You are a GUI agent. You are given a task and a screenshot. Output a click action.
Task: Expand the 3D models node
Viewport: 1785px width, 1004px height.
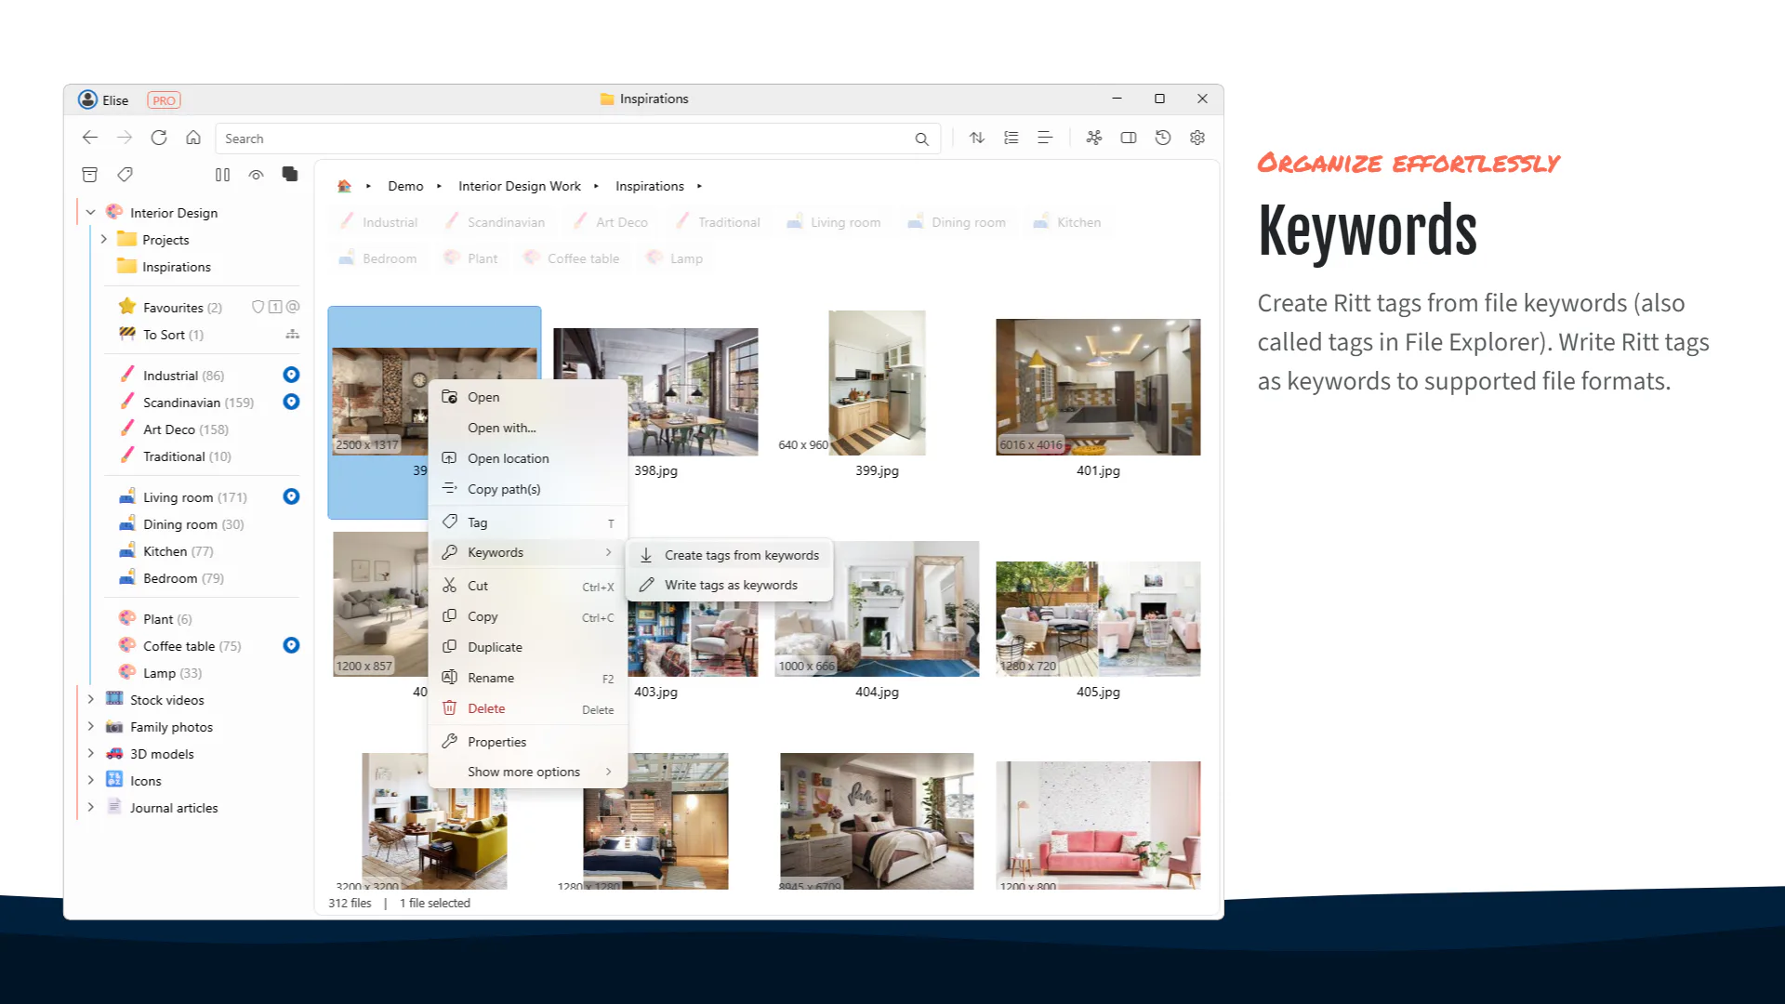pos(91,753)
